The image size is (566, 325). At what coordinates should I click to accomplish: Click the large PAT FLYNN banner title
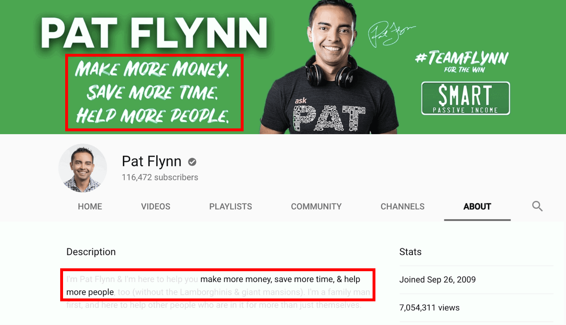point(154,33)
